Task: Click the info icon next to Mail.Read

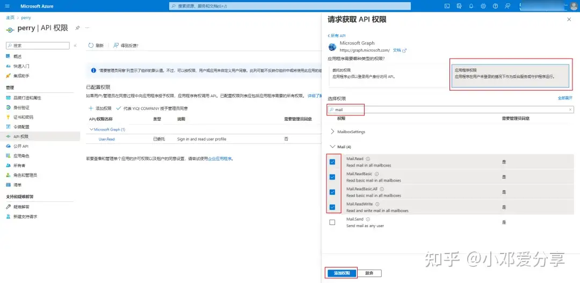Action: pyautogui.click(x=368, y=159)
